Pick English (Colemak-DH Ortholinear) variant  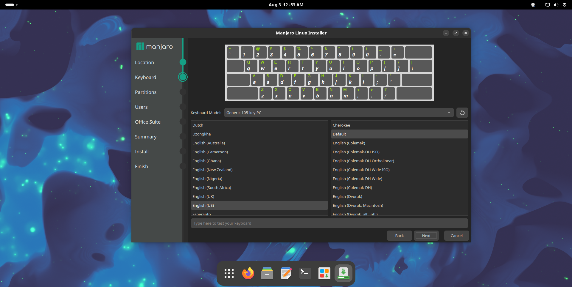400,161
